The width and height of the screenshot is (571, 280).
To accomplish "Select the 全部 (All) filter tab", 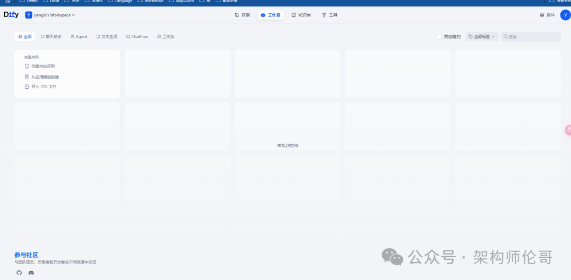I will coord(25,36).
